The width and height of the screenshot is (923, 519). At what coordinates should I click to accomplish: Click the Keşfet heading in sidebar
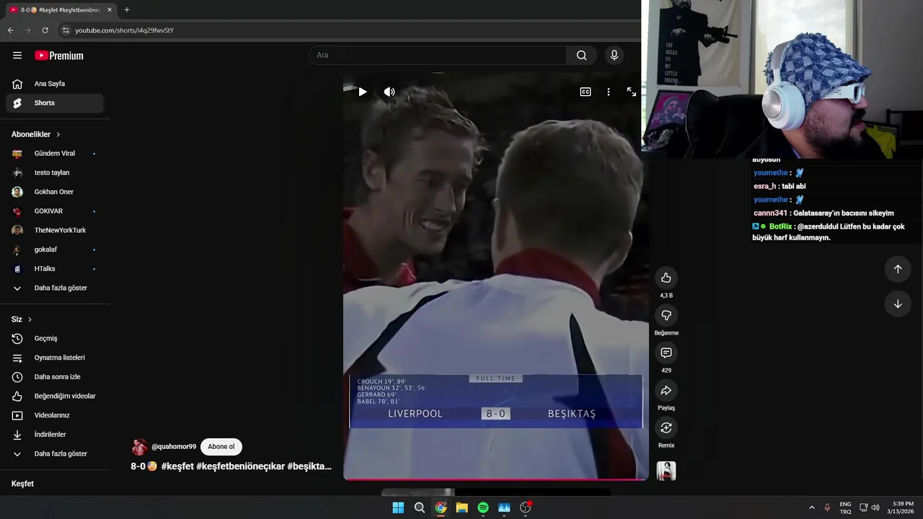tap(22, 484)
